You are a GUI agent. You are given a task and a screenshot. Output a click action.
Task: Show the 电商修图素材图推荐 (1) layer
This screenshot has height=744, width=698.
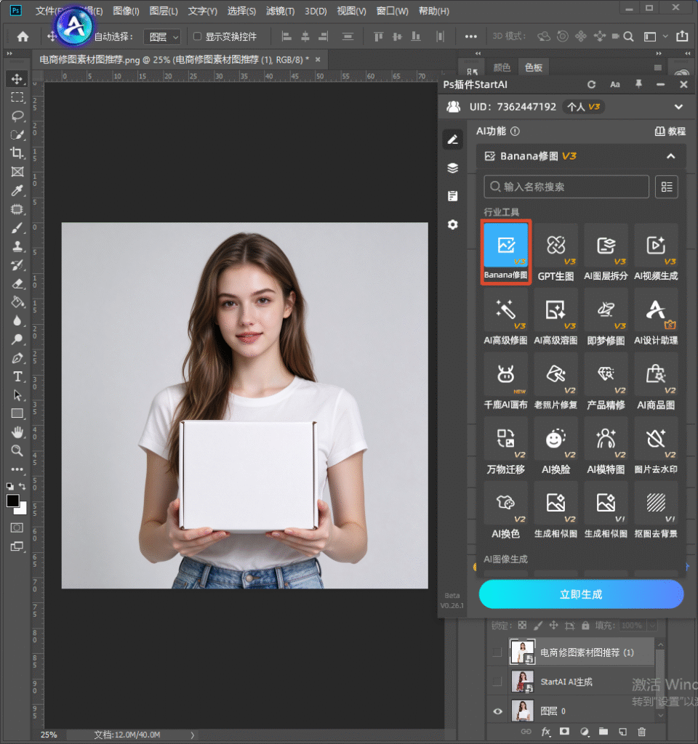point(497,652)
